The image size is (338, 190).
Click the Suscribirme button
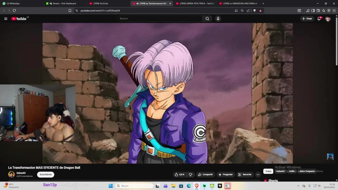[45, 174]
